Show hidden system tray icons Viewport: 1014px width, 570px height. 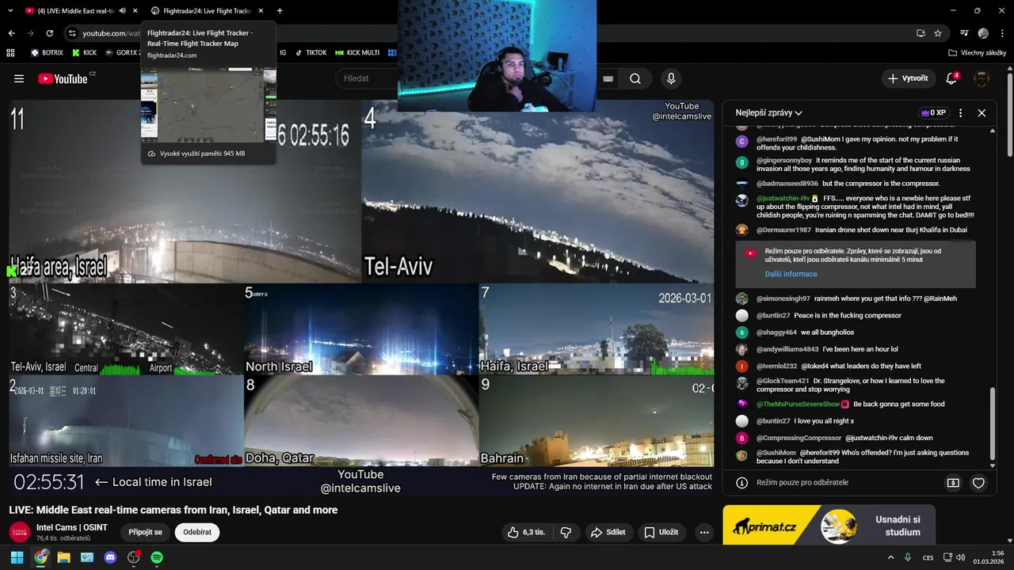coord(890,557)
